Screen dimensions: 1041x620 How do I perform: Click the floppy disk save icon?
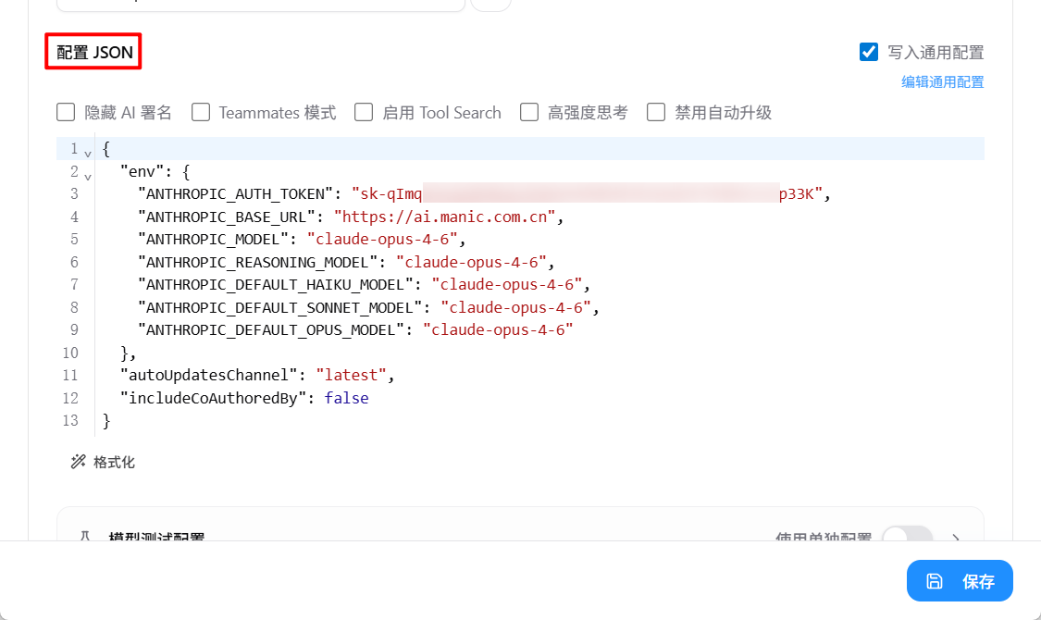click(934, 581)
